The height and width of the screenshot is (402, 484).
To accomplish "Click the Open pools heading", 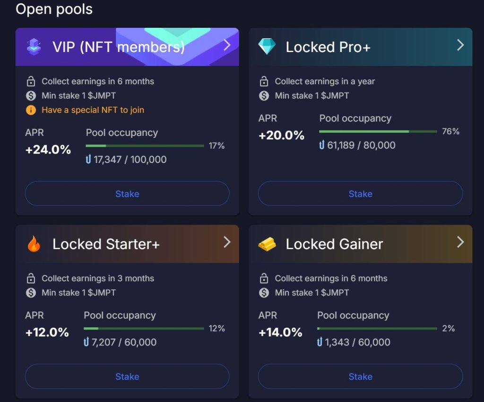I will [x=54, y=9].
